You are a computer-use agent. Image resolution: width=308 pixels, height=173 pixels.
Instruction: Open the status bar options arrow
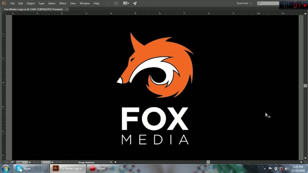click(x=111, y=162)
